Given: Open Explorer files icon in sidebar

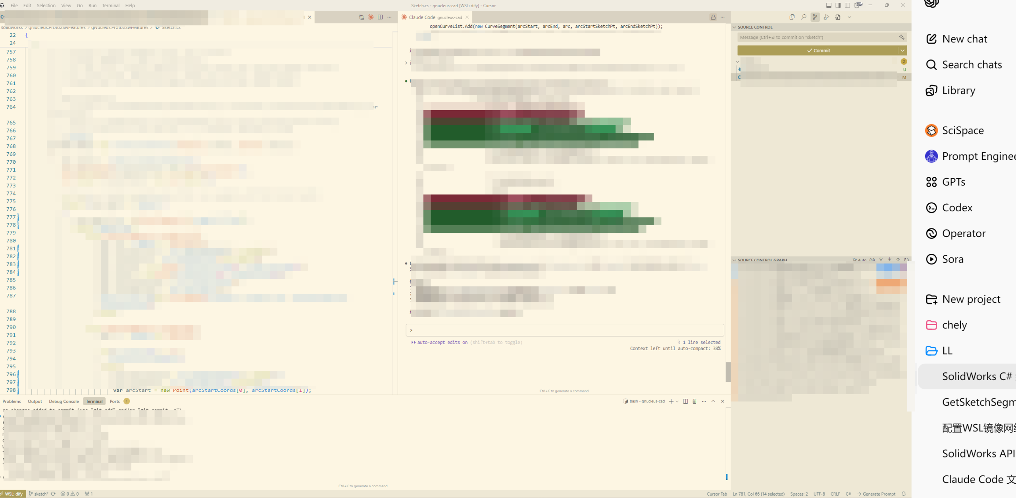Looking at the screenshot, I should pos(792,17).
